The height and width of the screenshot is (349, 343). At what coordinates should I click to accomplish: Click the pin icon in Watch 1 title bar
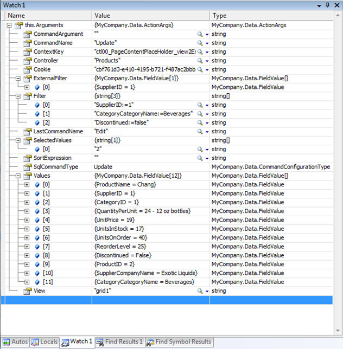tap(327, 4)
